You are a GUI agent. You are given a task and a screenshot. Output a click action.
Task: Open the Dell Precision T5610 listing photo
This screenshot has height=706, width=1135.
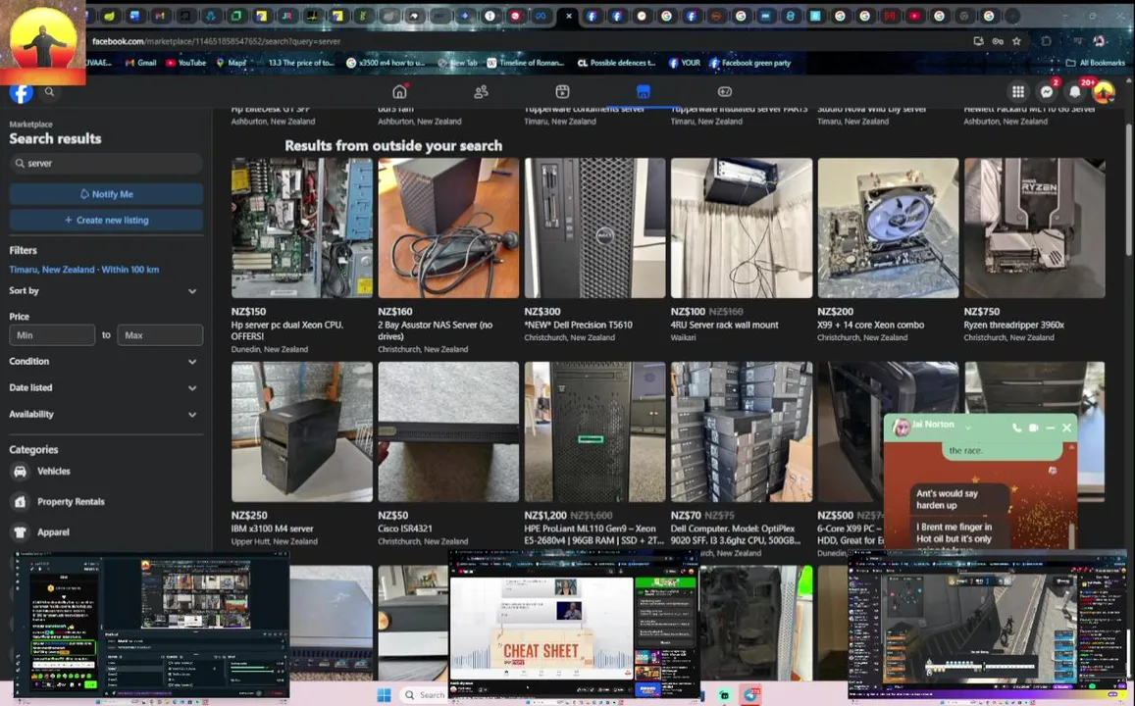(594, 227)
